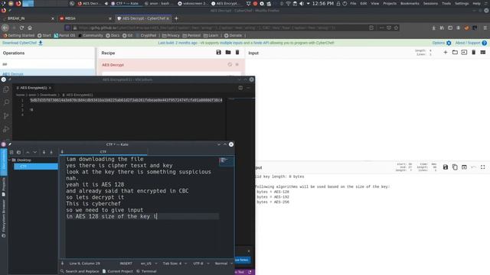Bookmark this page with the star icon
This screenshot has height=275, width=490.
pyautogui.click(x=396, y=27)
